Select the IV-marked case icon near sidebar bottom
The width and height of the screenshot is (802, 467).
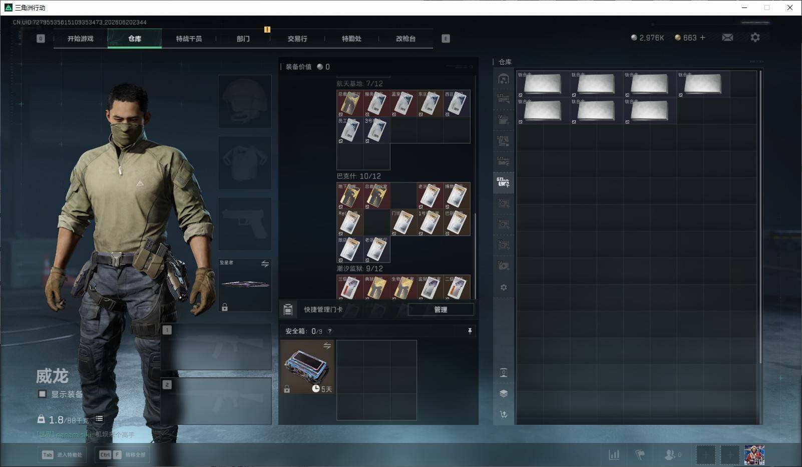504,265
